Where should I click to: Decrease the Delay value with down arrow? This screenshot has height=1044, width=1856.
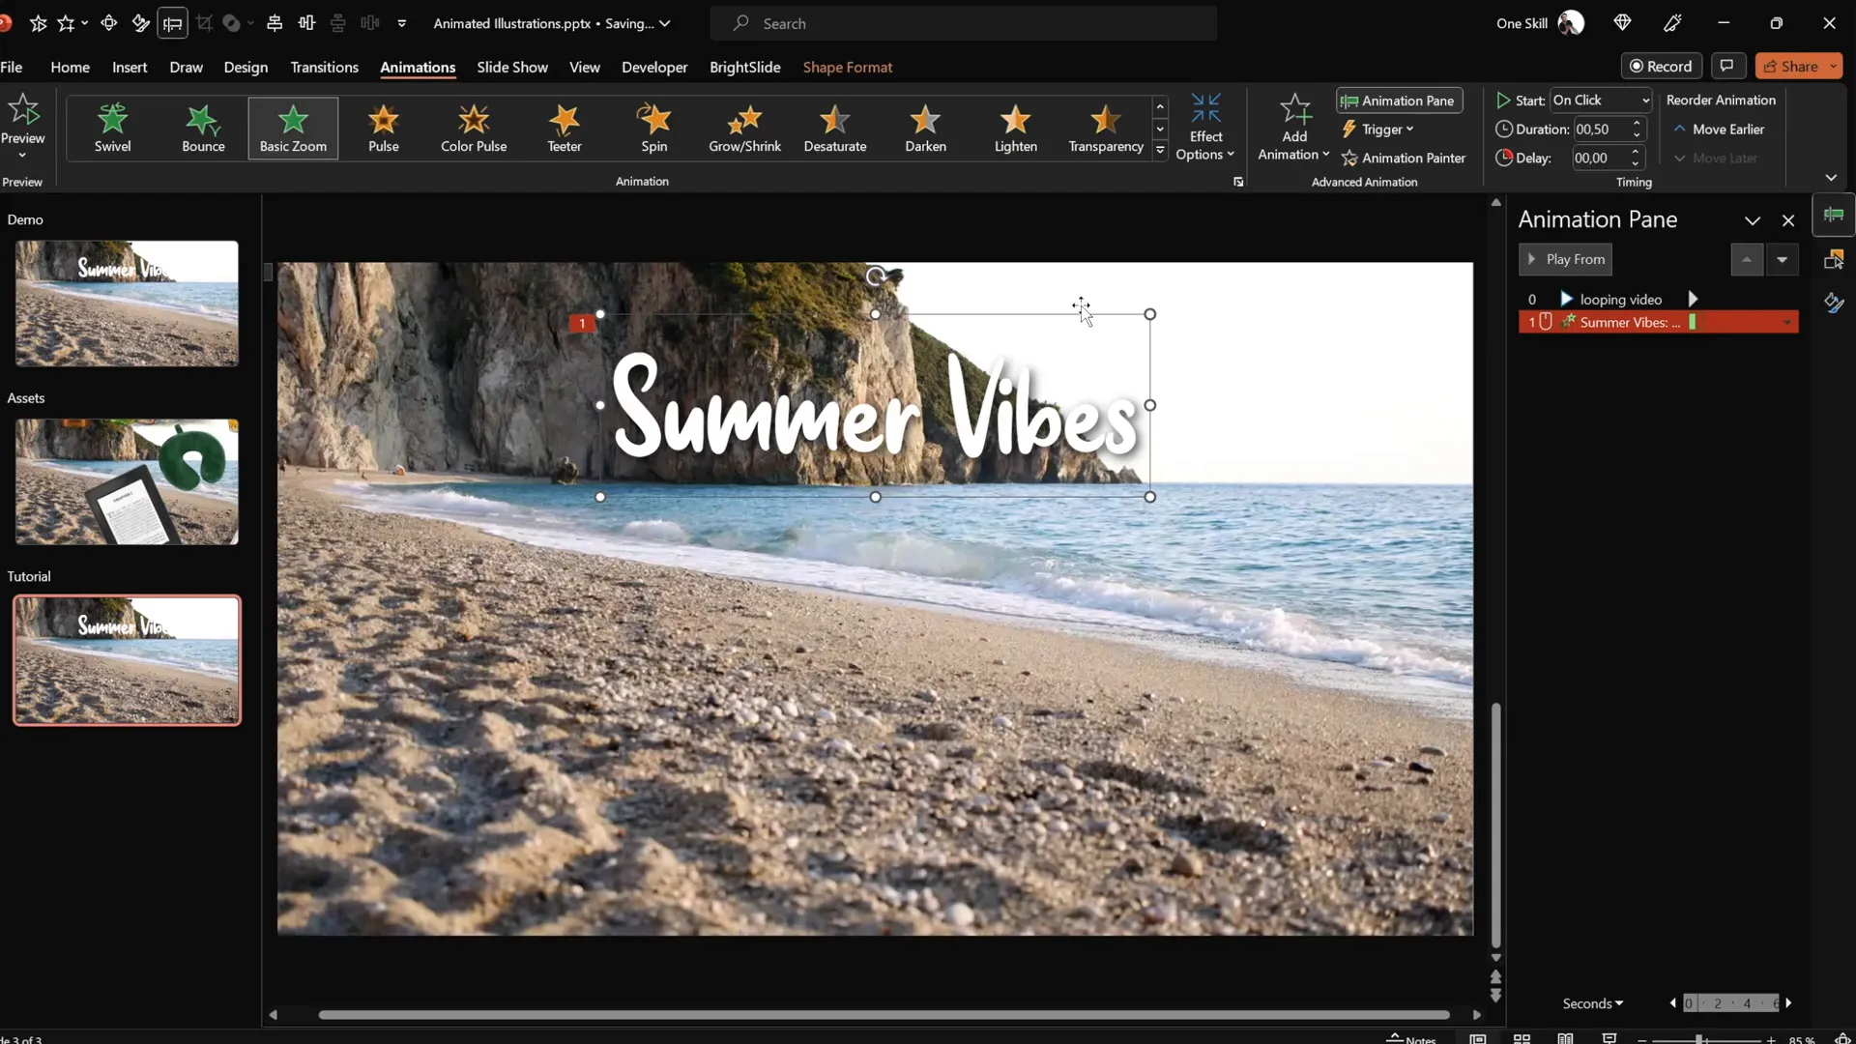[1637, 164]
